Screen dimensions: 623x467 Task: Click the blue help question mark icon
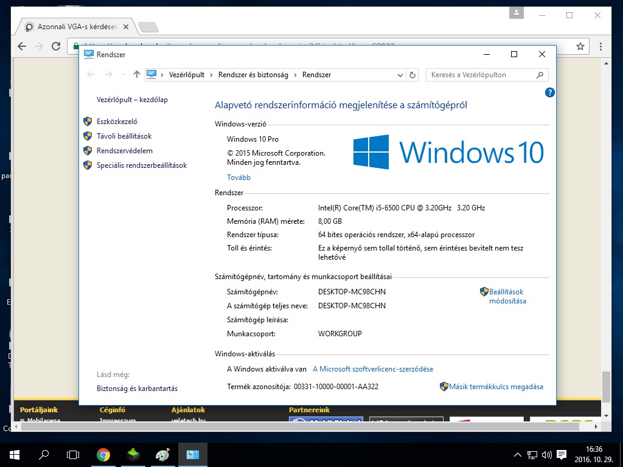coord(549,92)
